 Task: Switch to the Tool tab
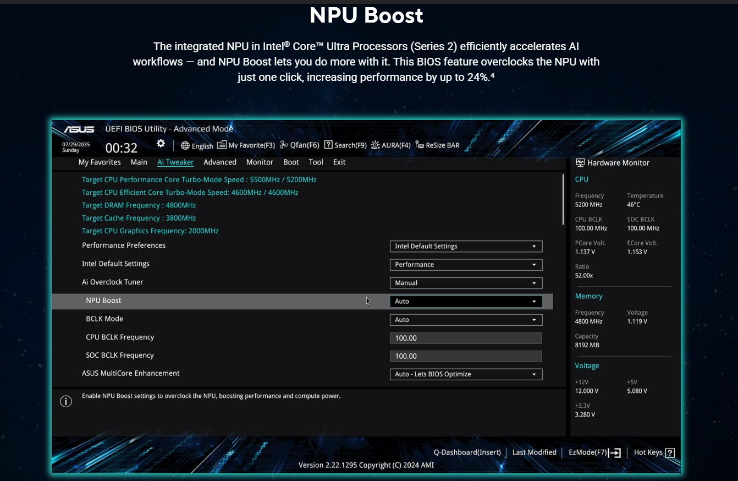click(316, 162)
